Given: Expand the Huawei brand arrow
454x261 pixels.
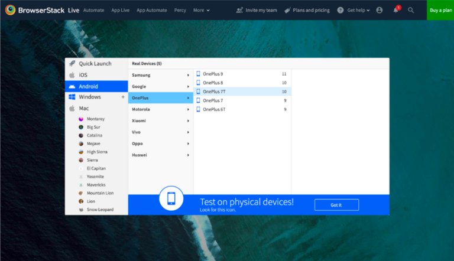Looking at the screenshot, I should (188, 155).
